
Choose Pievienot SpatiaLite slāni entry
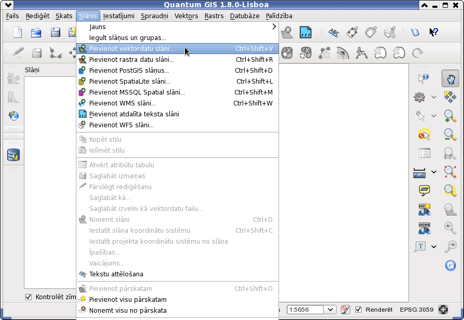tap(178, 82)
